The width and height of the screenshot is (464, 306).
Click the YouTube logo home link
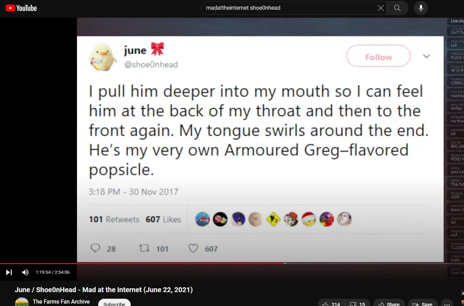(x=21, y=8)
